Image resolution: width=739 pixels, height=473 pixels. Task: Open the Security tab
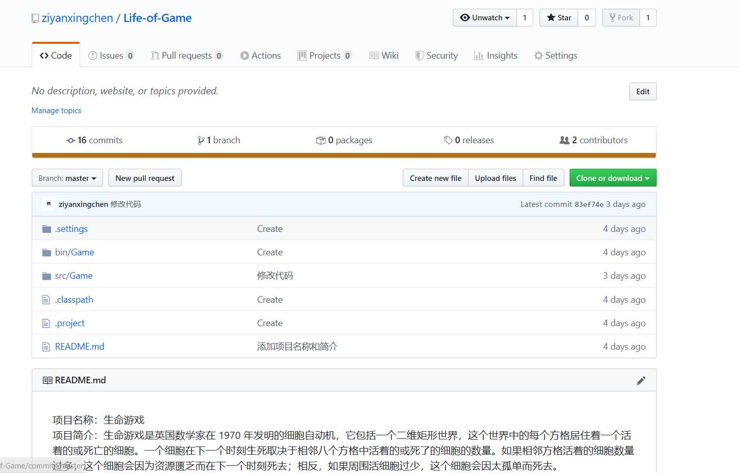[436, 56]
